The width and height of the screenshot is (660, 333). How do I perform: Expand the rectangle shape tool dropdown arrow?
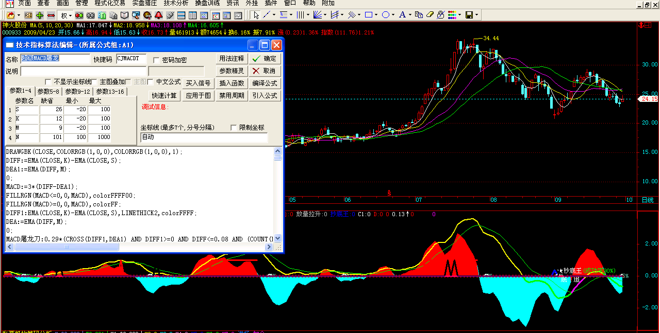coord(376,15)
